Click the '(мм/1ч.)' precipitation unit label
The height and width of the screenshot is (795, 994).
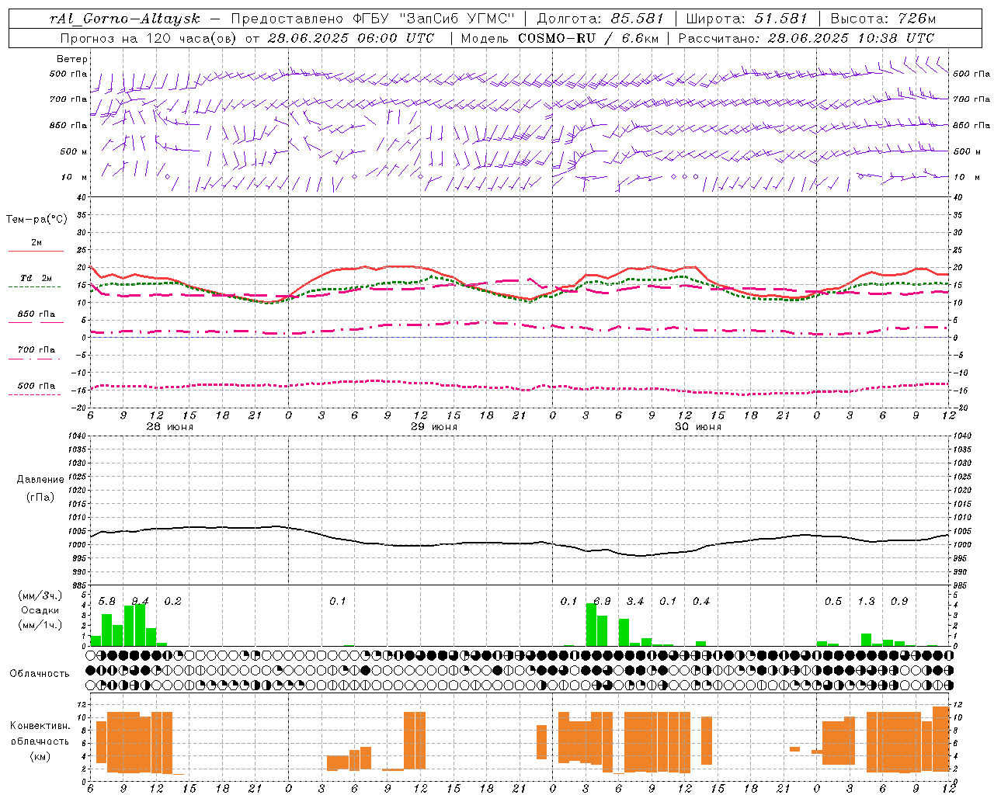40,624
